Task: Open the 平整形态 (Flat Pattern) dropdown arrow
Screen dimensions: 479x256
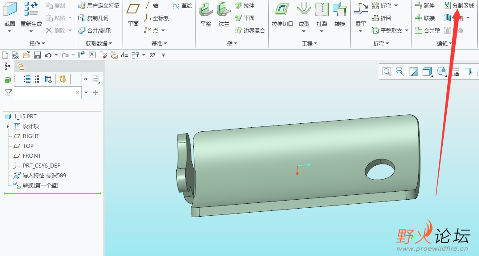Action: 407,30
